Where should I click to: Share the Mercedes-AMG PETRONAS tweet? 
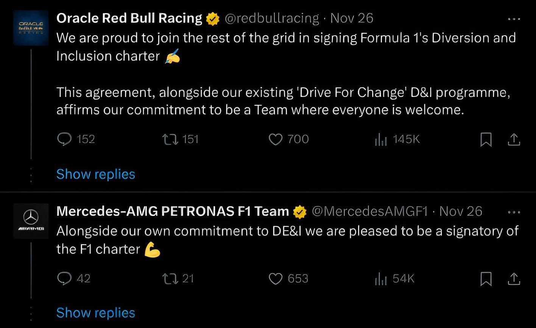point(514,279)
